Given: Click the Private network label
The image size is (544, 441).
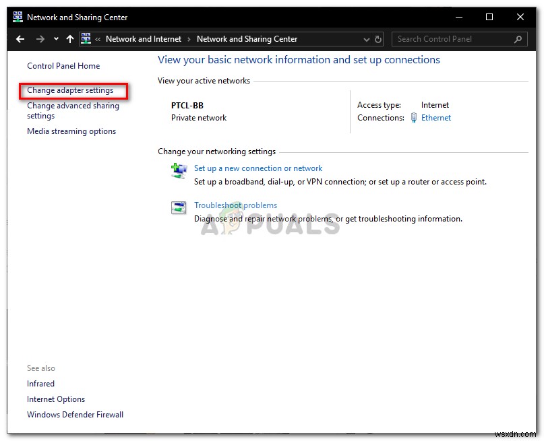Looking at the screenshot, I should (x=199, y=118).
